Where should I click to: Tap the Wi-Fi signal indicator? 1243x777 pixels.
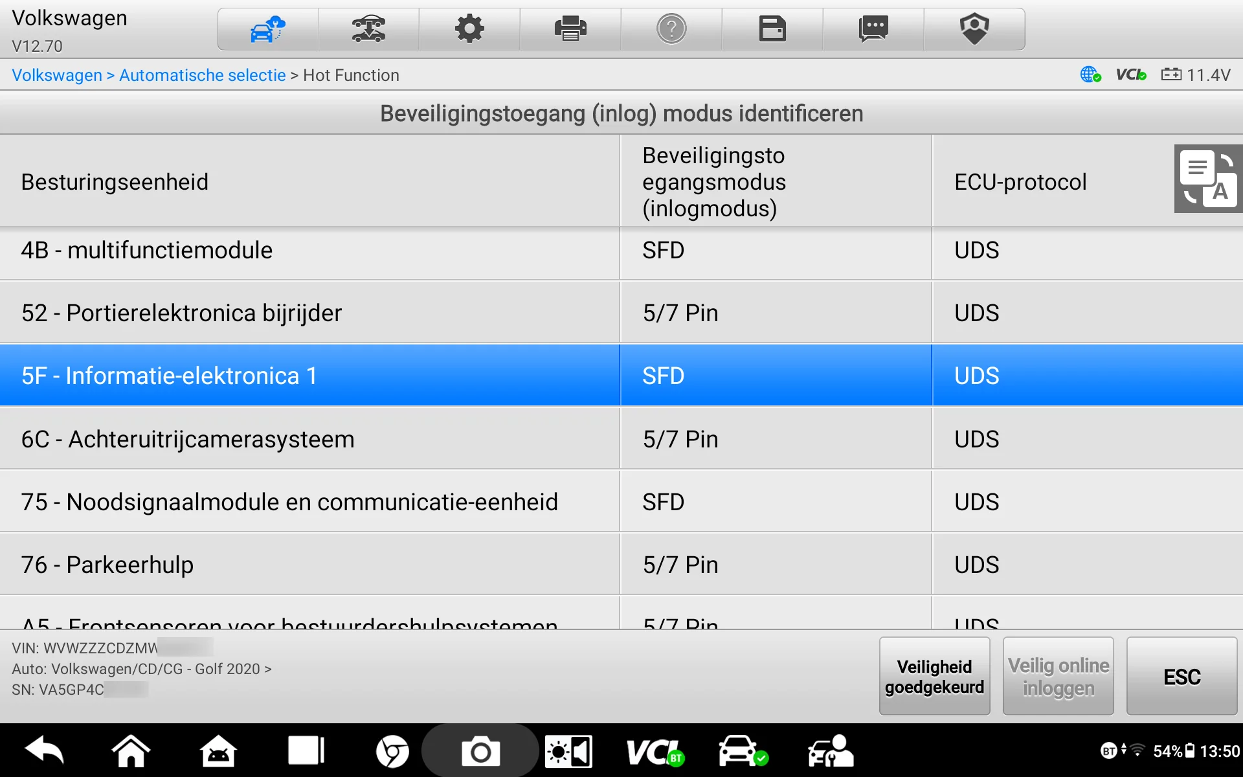[x=1137, y=751]
